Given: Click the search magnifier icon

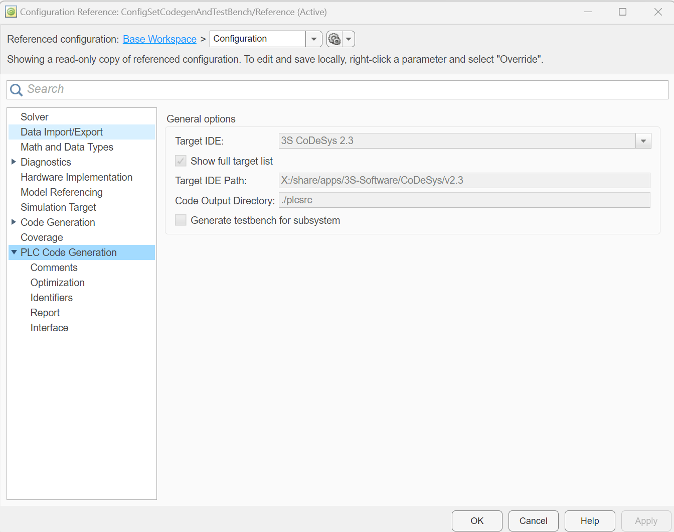Looking at the screenshot, I should 16,90.
